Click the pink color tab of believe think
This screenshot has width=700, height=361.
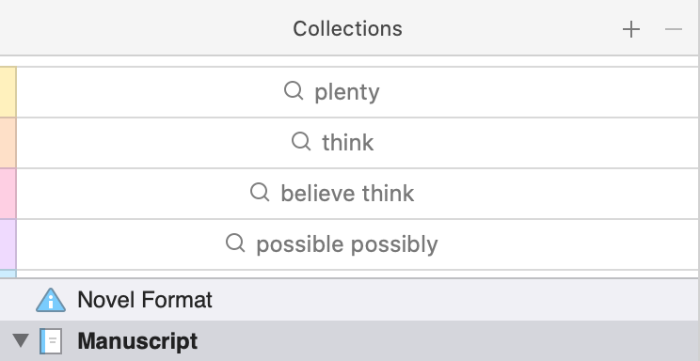8,194
